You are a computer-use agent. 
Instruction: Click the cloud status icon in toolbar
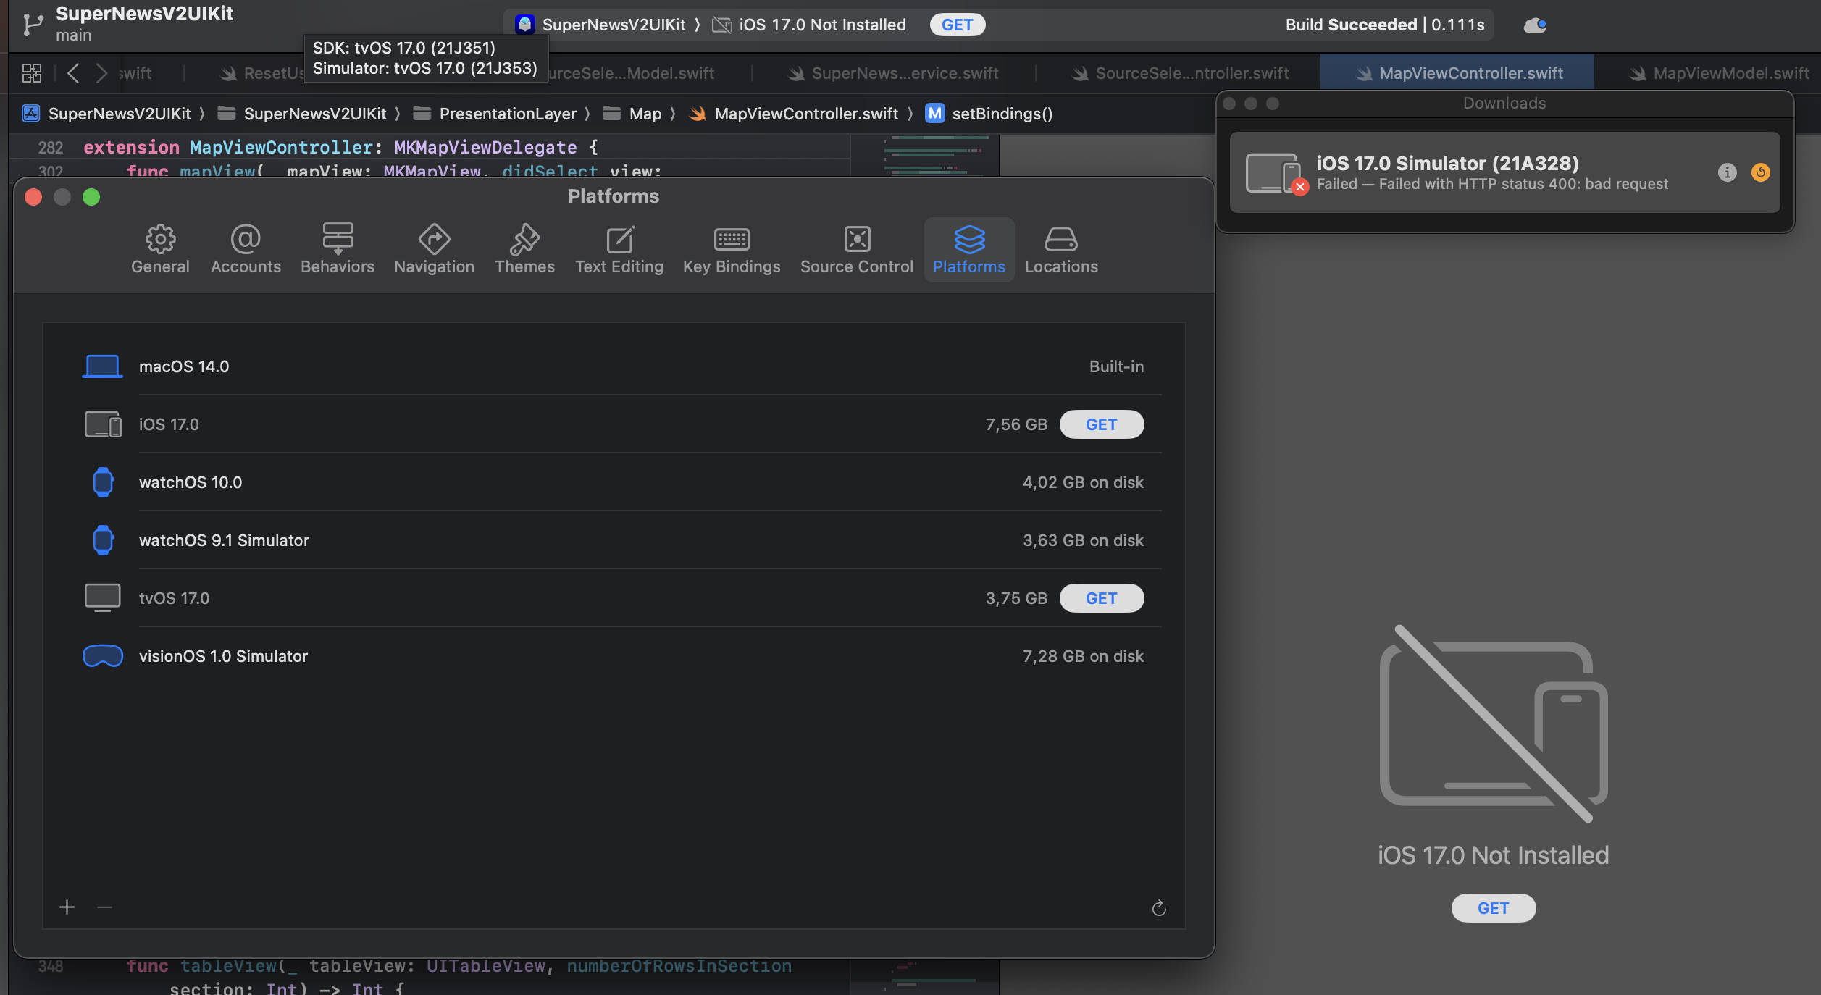point(1535,25)
